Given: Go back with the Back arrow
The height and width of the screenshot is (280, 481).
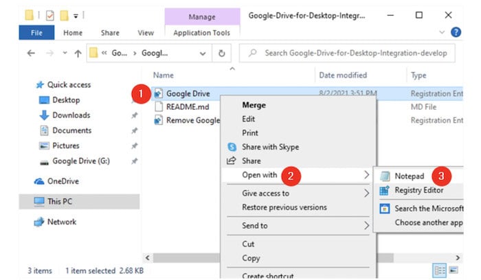Looking at the screenshot, I should (31, 53).
